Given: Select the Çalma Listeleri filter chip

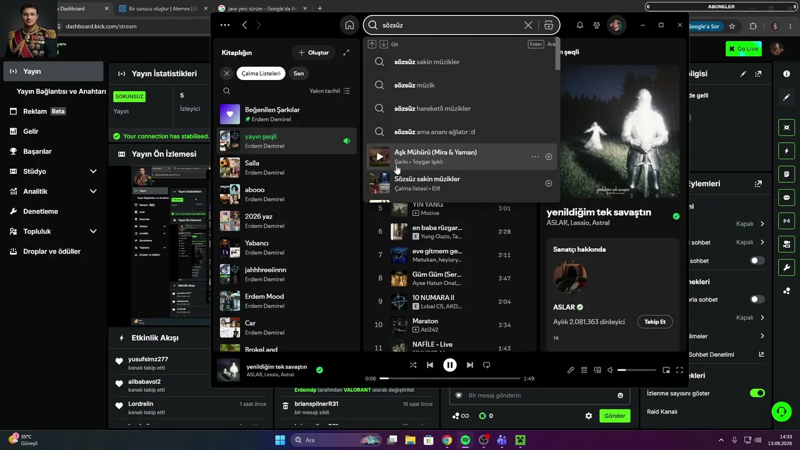Looking at the screenshot, I should click(261, 73).
